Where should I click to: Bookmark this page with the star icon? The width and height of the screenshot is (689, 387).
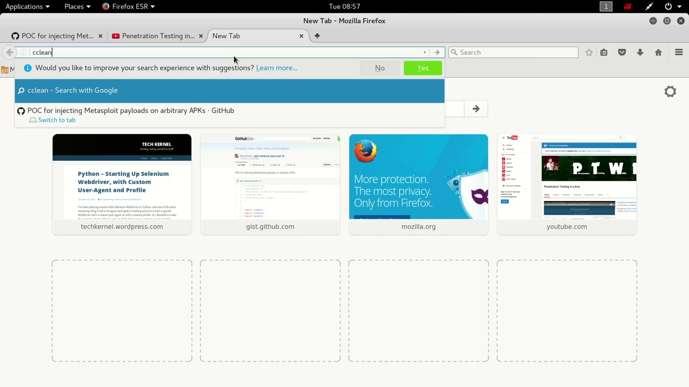pyautogui.click(x=589, y=52)
